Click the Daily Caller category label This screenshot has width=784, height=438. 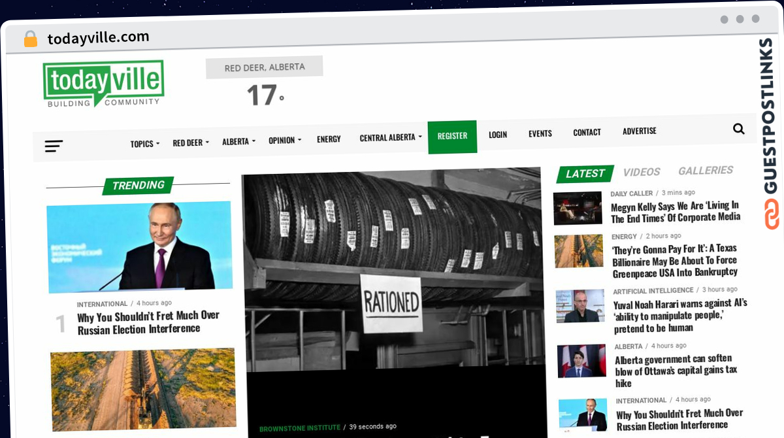click(x=632, y=194)
